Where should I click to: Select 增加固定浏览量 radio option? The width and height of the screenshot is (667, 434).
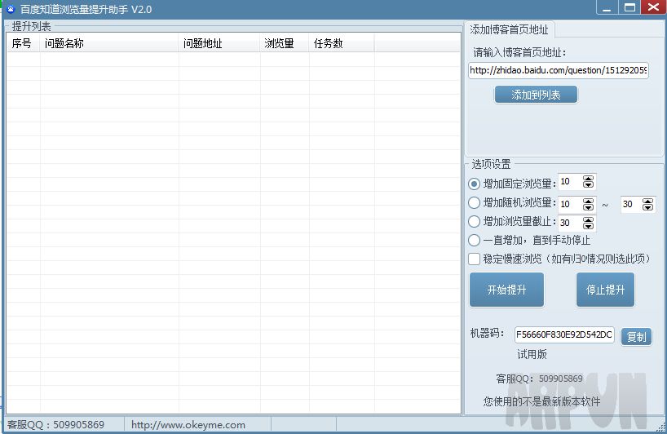coord(475,184)
